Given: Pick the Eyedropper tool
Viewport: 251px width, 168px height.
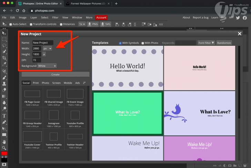Looking at the screenshot, I should pos(4,64).
